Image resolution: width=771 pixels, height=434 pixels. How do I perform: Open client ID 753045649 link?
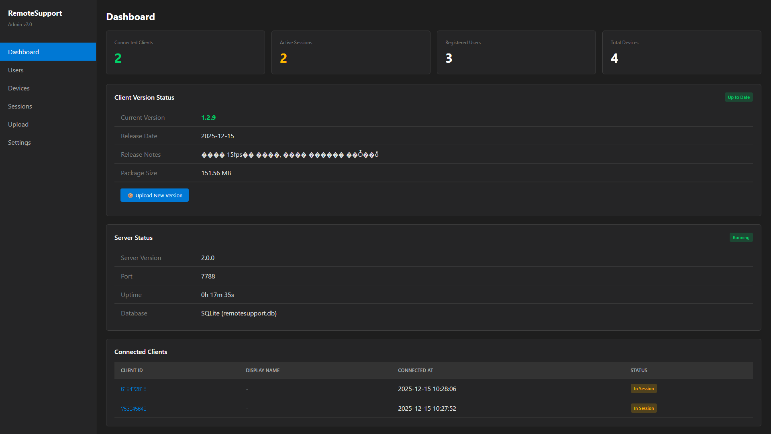[133, 409]
